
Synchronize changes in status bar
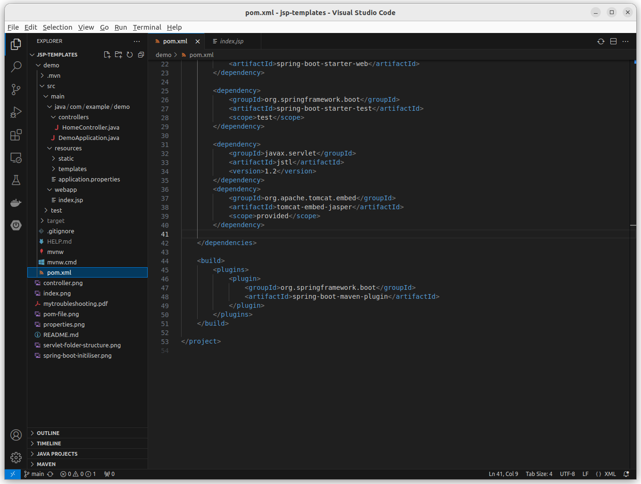(x=50, y=474)
